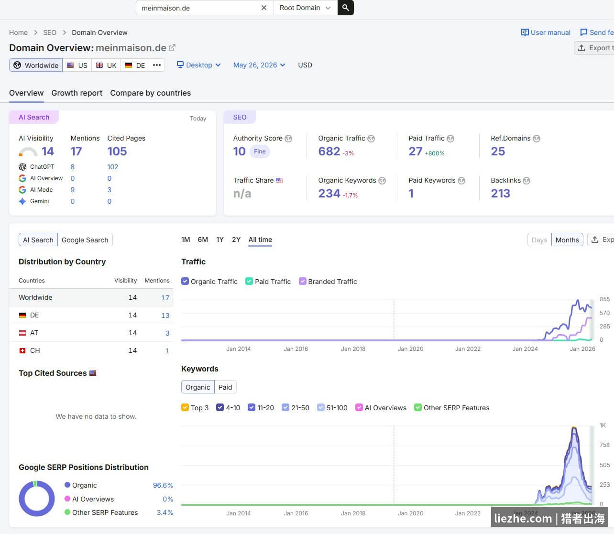Click the Send feedback chat icon
Viewport: 614px width, 534px height.
click(x=584, y=33)
